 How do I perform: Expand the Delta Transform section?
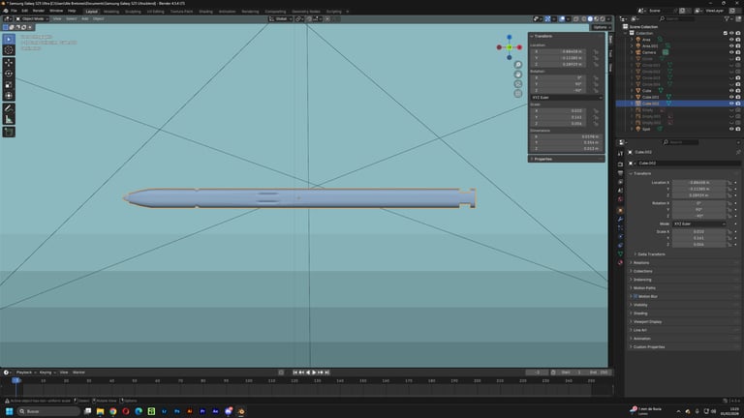tap(651, 254)
